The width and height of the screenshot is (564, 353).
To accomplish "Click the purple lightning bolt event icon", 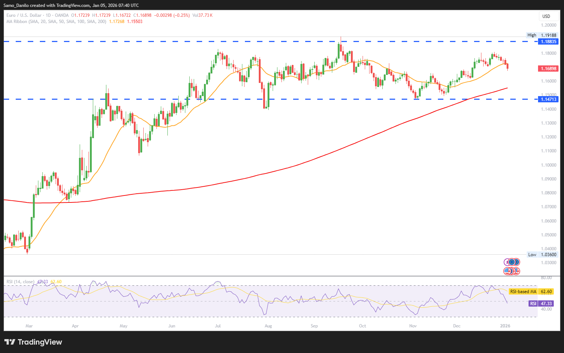I will 506,262.
